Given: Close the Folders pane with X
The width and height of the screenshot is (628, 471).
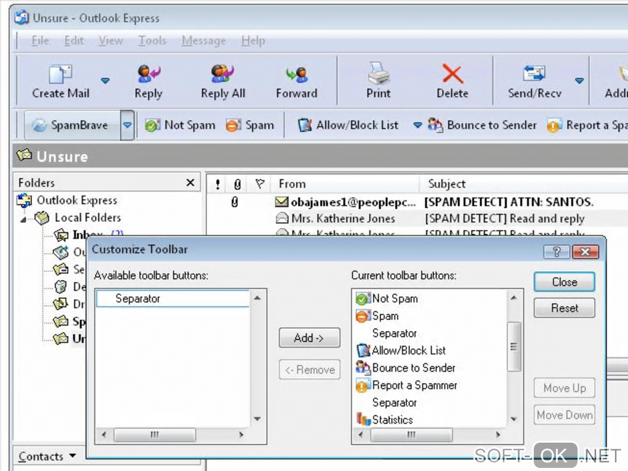Looking at the screenshot, I should coord(190,183).
